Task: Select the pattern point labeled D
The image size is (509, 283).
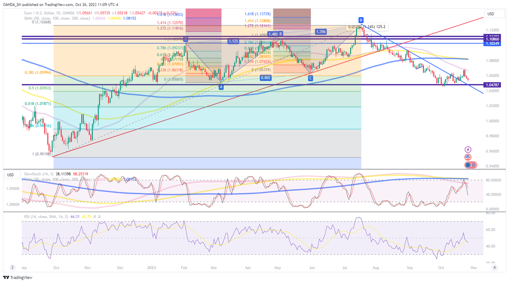Action: click(361, 20)
